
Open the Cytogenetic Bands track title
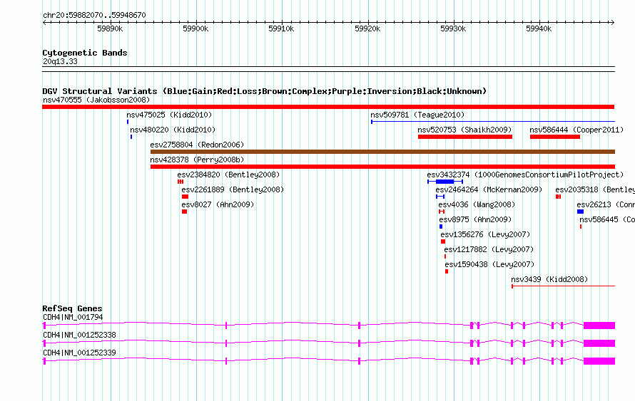click(85, 53)
